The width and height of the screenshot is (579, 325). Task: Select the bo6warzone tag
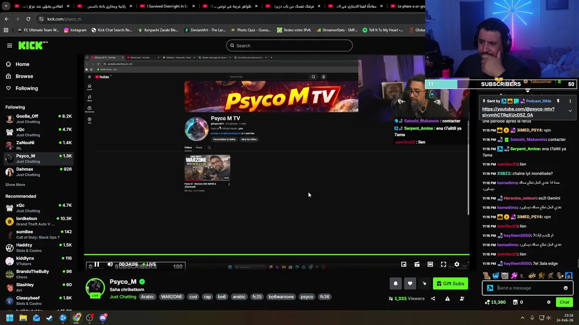[281, 297]
